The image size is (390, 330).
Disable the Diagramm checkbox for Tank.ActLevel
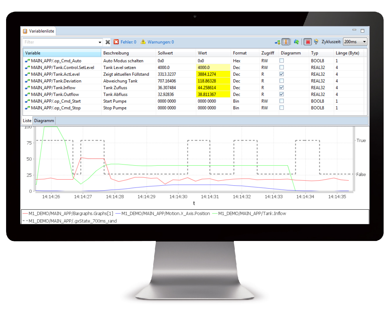coord(281,74)
